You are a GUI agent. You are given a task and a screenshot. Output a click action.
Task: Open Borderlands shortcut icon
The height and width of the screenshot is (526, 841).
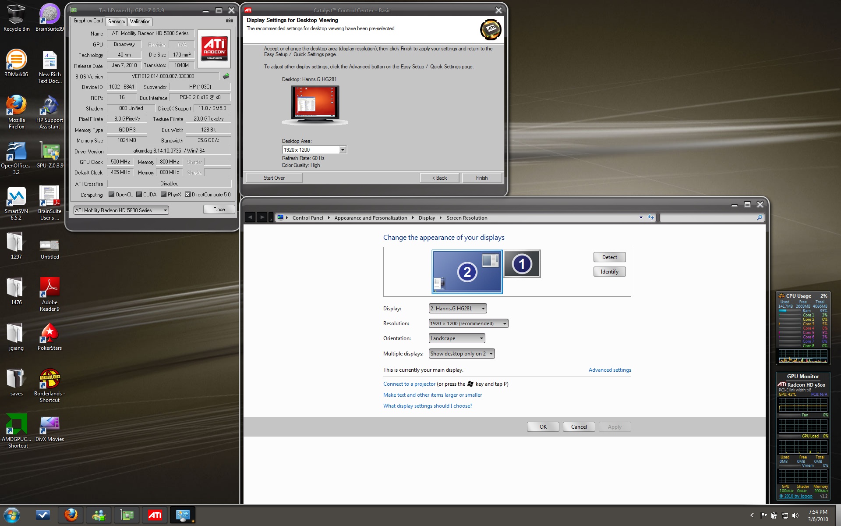pyautogui.click(x=49, y=385)
